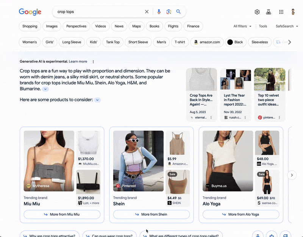
Task: Open Search Labs flask icon
Action: (x=269, y=12)
